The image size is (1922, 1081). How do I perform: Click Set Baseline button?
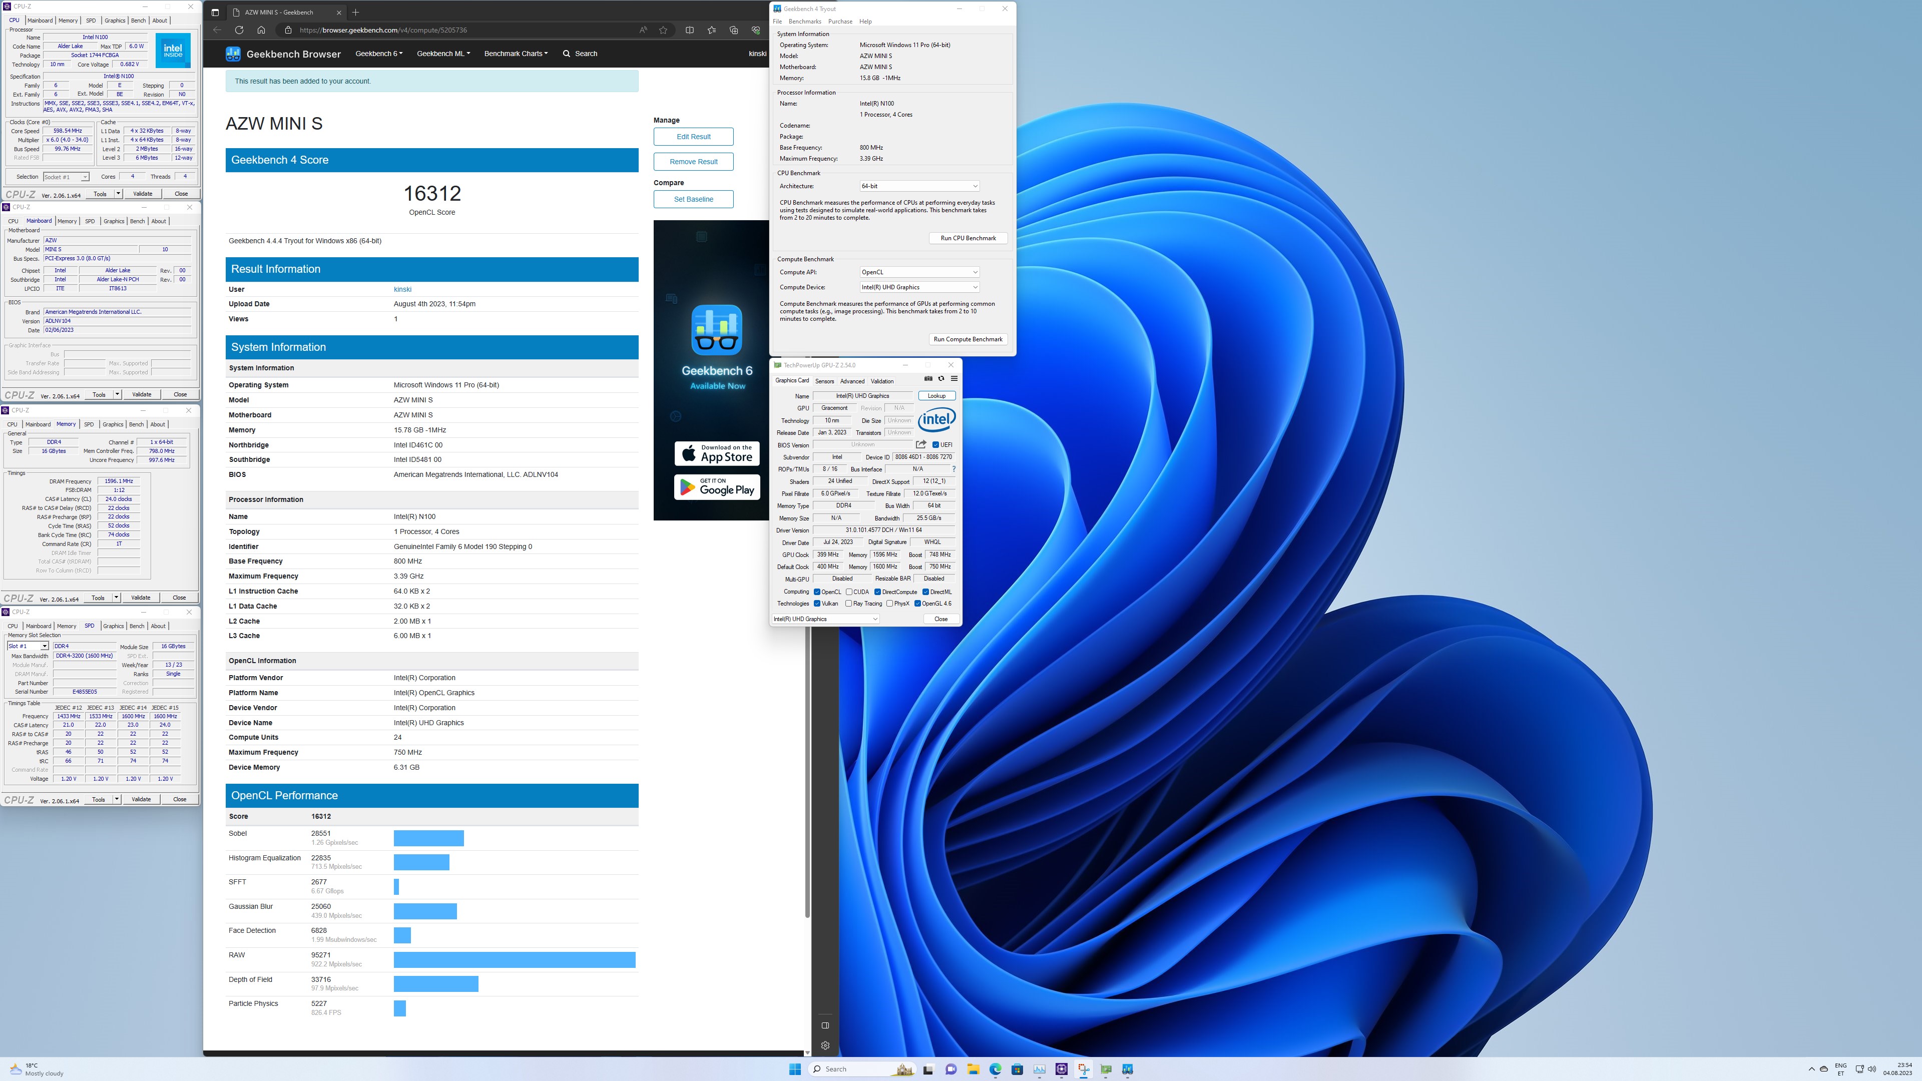click(x=693, y=199)
